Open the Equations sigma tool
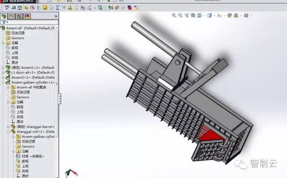This screenshot has width=287, height=178. [x=58, y=8]
